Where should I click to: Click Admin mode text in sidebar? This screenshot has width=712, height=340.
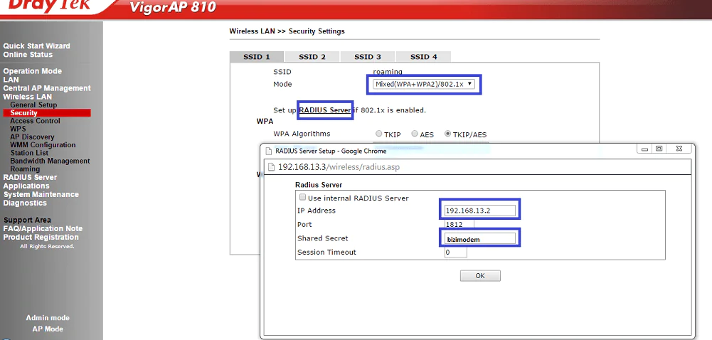point(48,318)
